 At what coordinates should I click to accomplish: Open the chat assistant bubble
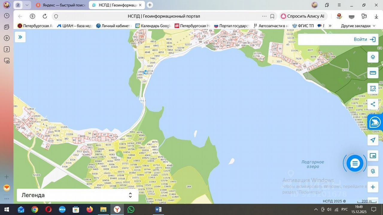click(355, 164)
